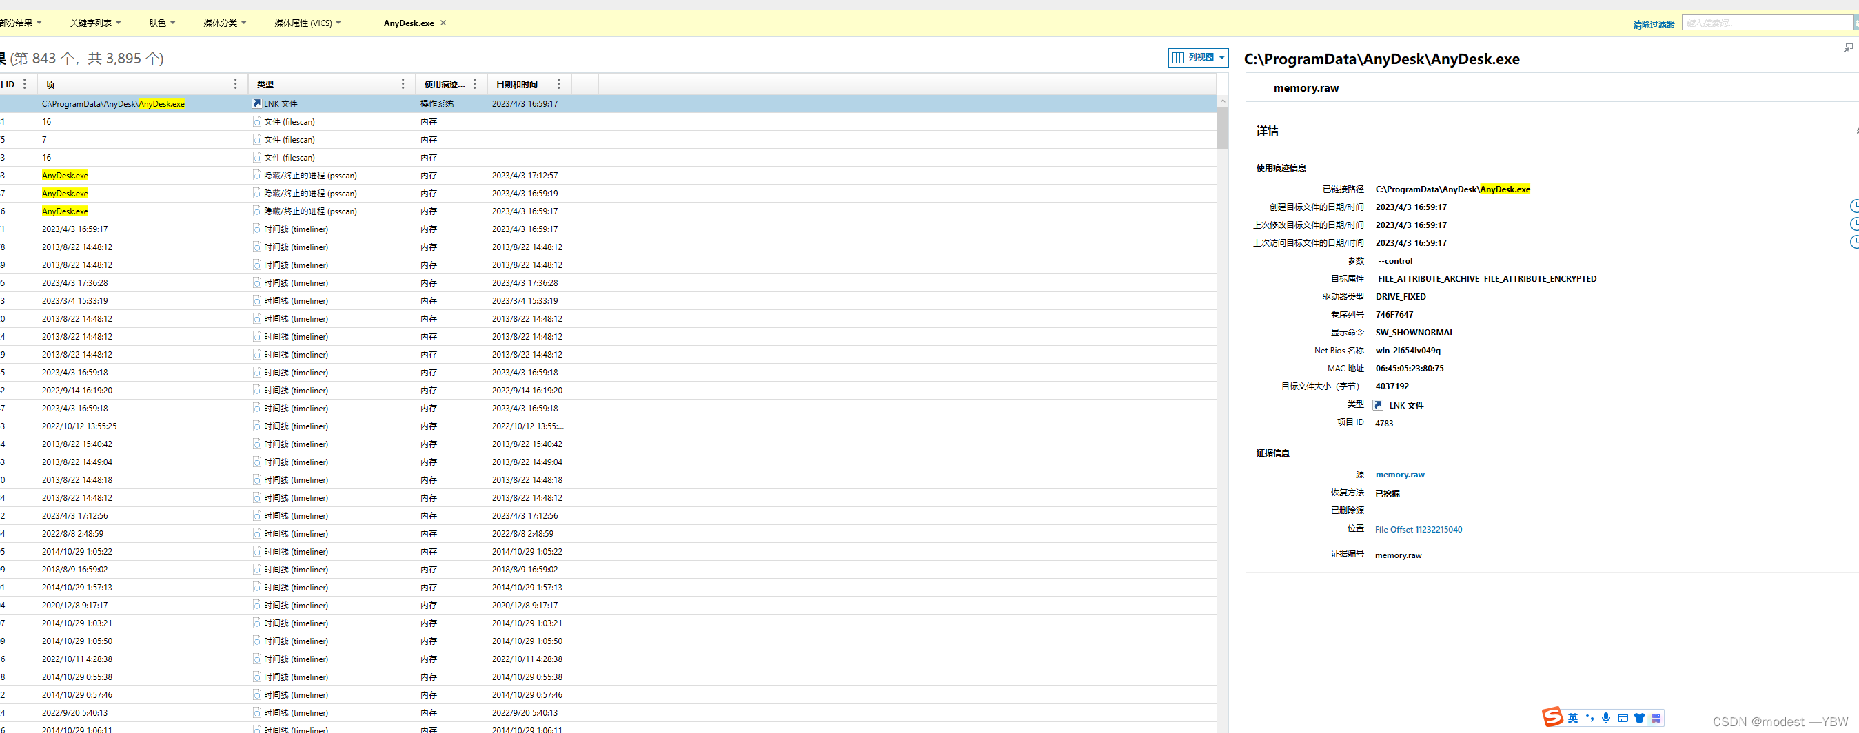Select the timeliner row 2013/8/22 14:48:18

tap(608, 479)
